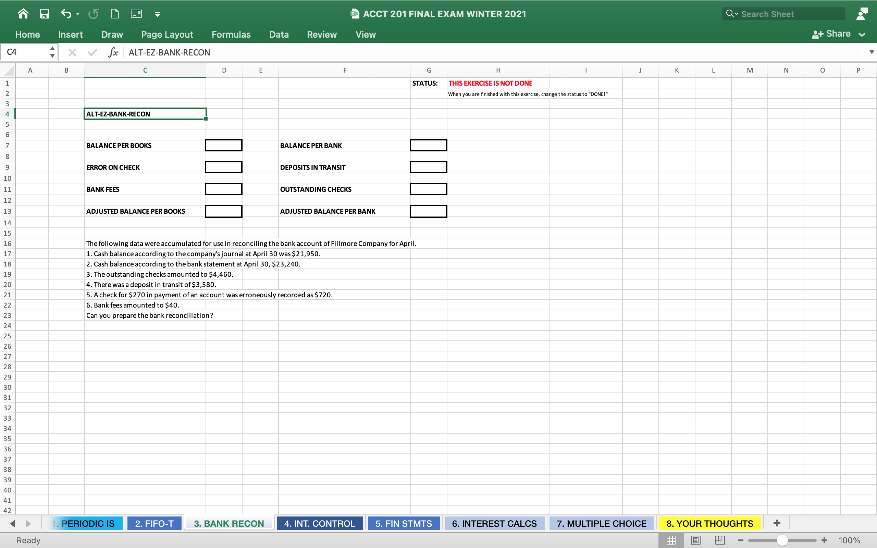
Task: Click the Share button
Action: pyautogui.click(x=832, y=34)
